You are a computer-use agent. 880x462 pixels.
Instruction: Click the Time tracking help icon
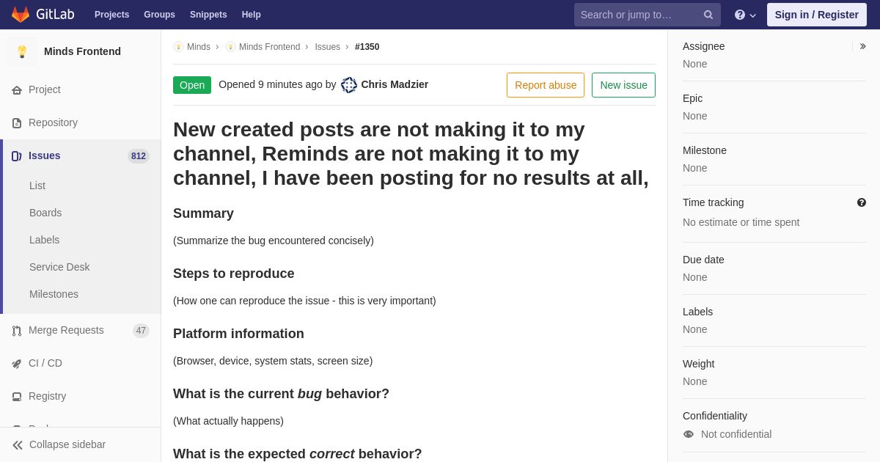pos(862,202)
